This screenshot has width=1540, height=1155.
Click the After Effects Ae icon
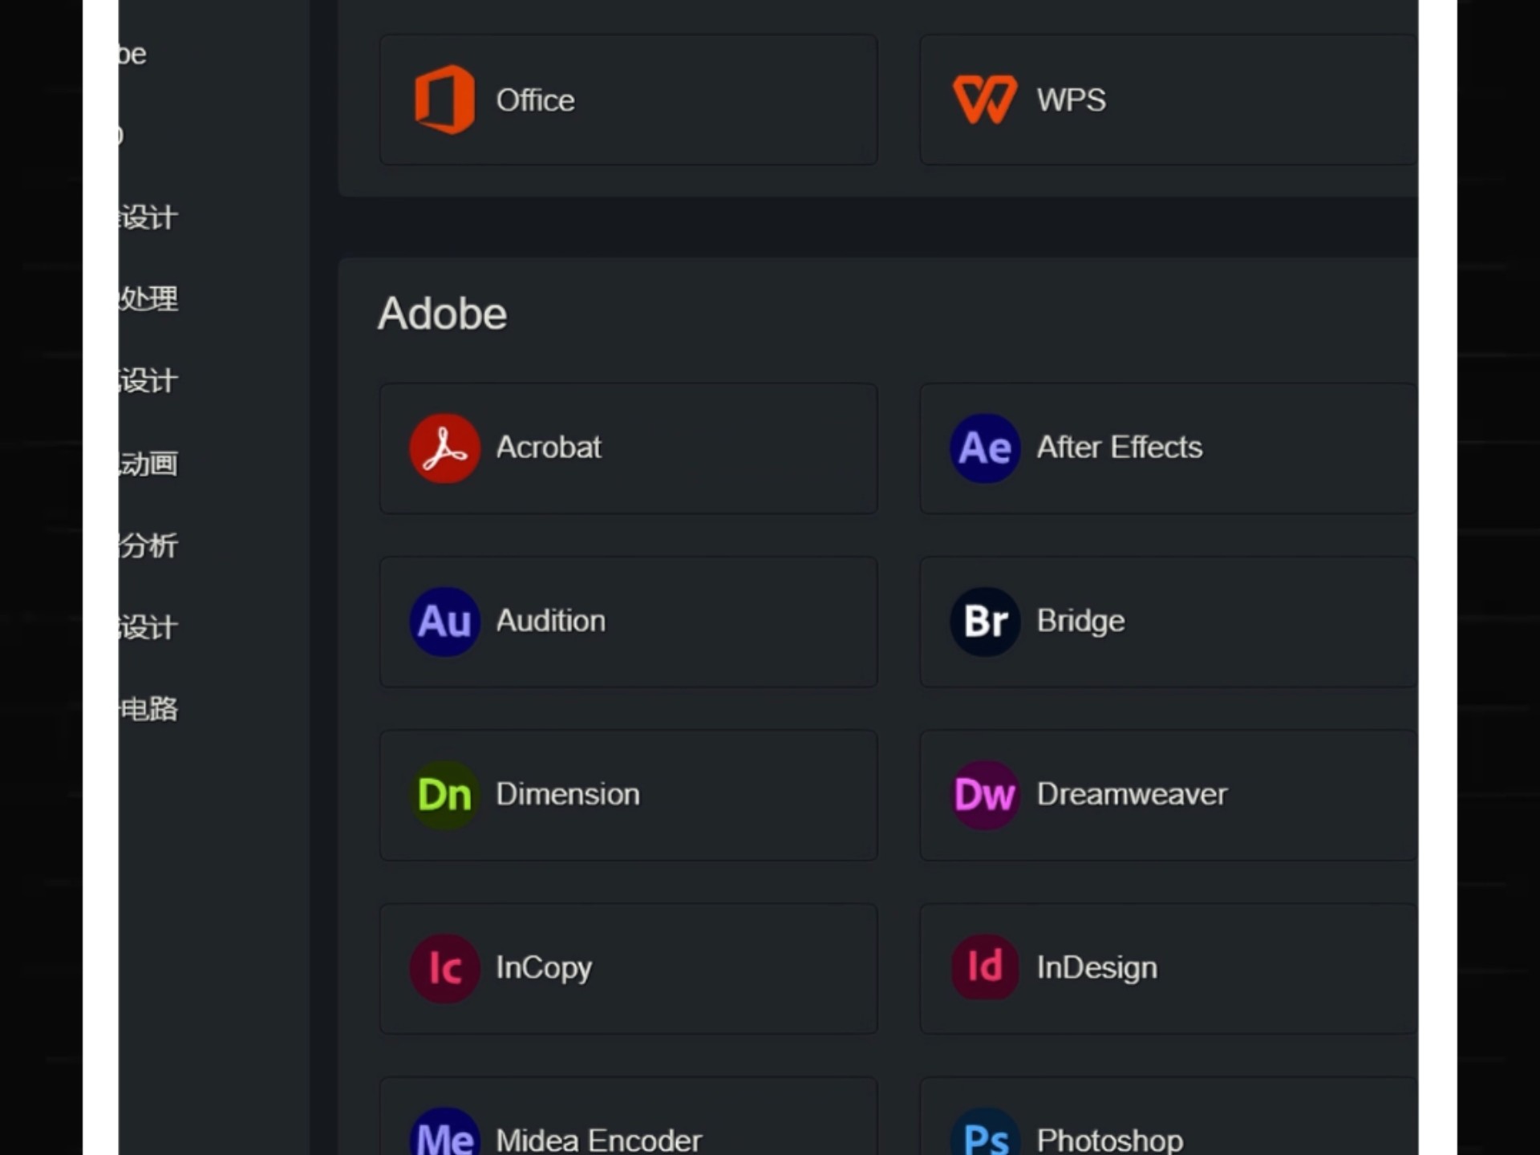click(x=985, y=448)
